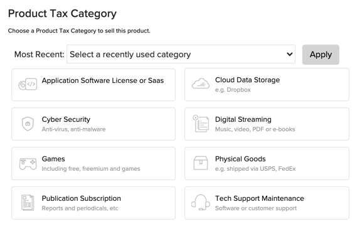This screenshot has height=231, width=362.
Task: Choose the Cloud Data Storage category card
Action: (267, 85)
